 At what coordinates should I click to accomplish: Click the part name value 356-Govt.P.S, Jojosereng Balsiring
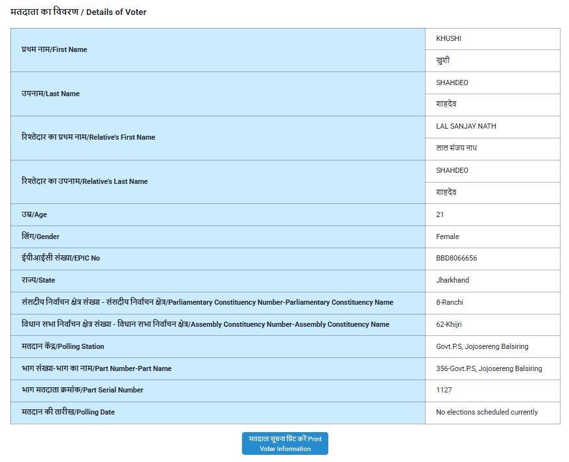pyautogui.click(x=489, y=368)
